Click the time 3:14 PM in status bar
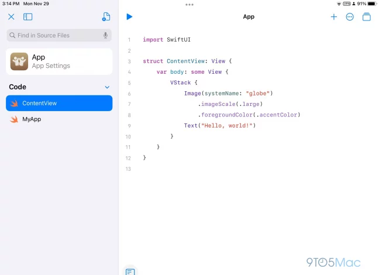This screenshot has height=275, width=379. click(x=11, y=4)
